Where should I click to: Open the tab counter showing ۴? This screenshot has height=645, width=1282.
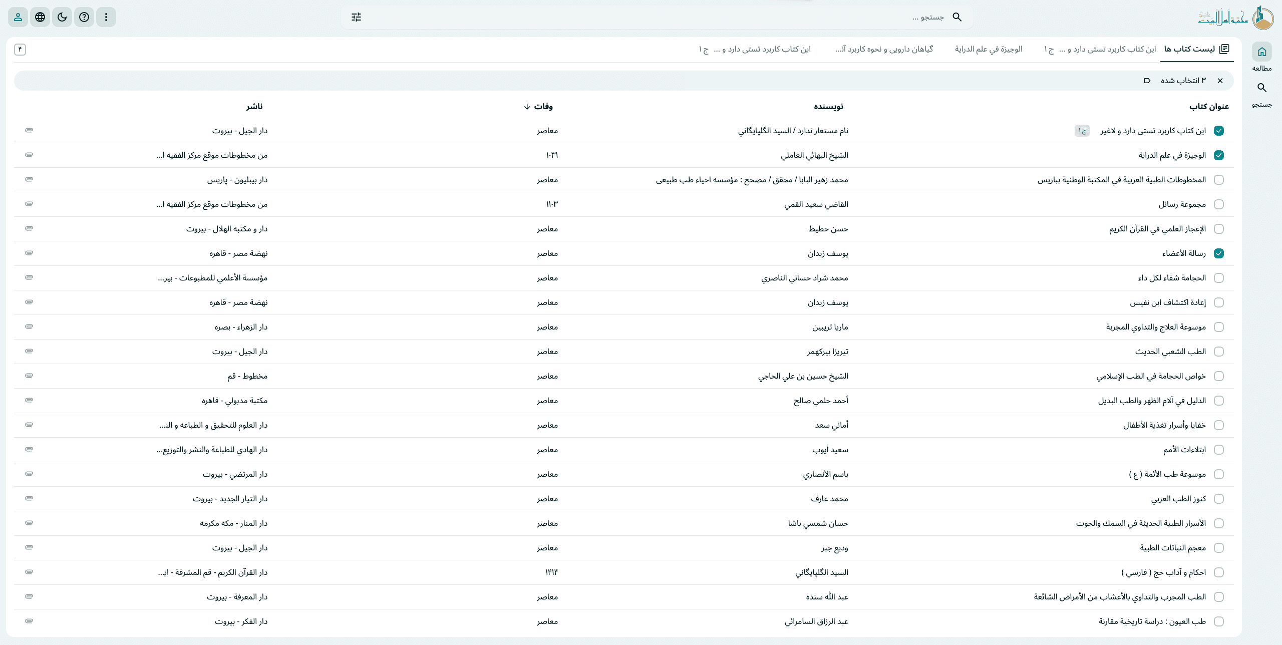20,49
